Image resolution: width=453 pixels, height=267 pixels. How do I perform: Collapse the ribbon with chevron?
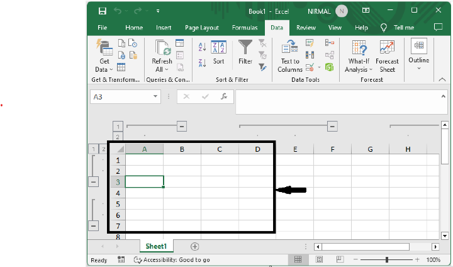[x=442, y=79]
